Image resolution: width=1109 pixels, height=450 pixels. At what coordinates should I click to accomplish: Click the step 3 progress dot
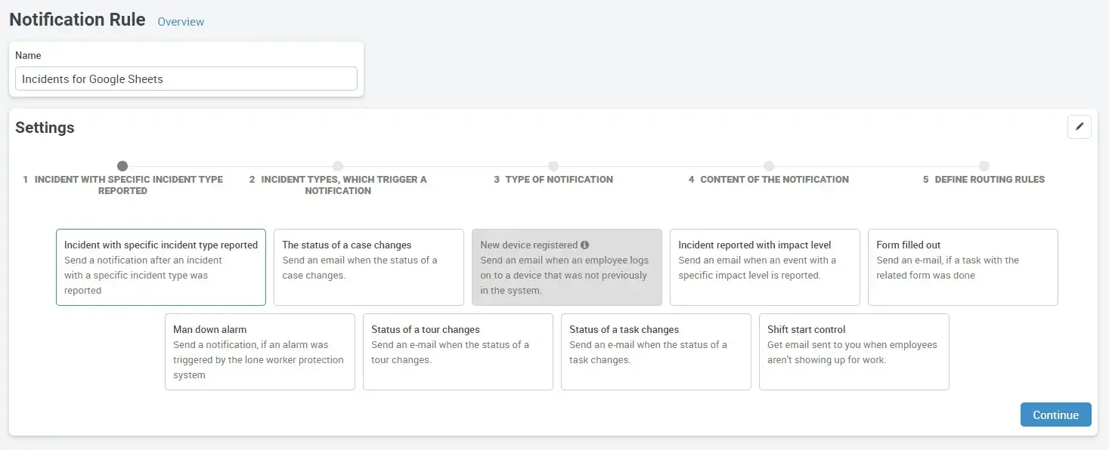(x=553, y=165)
